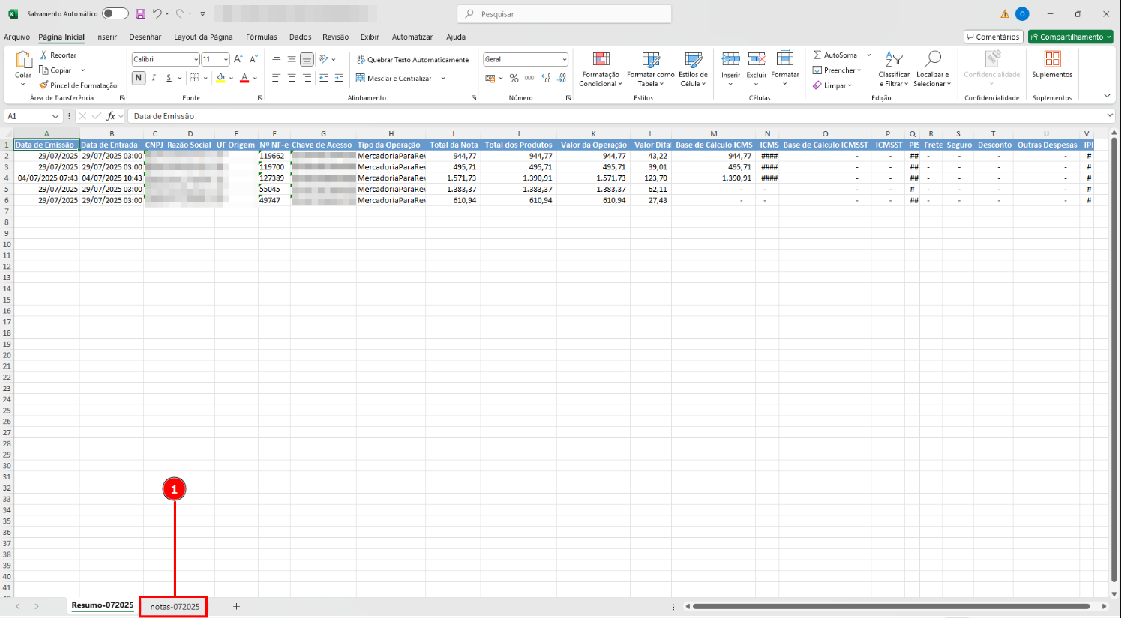
Task: Toggle italic formatting button
Action: point(154,78)
